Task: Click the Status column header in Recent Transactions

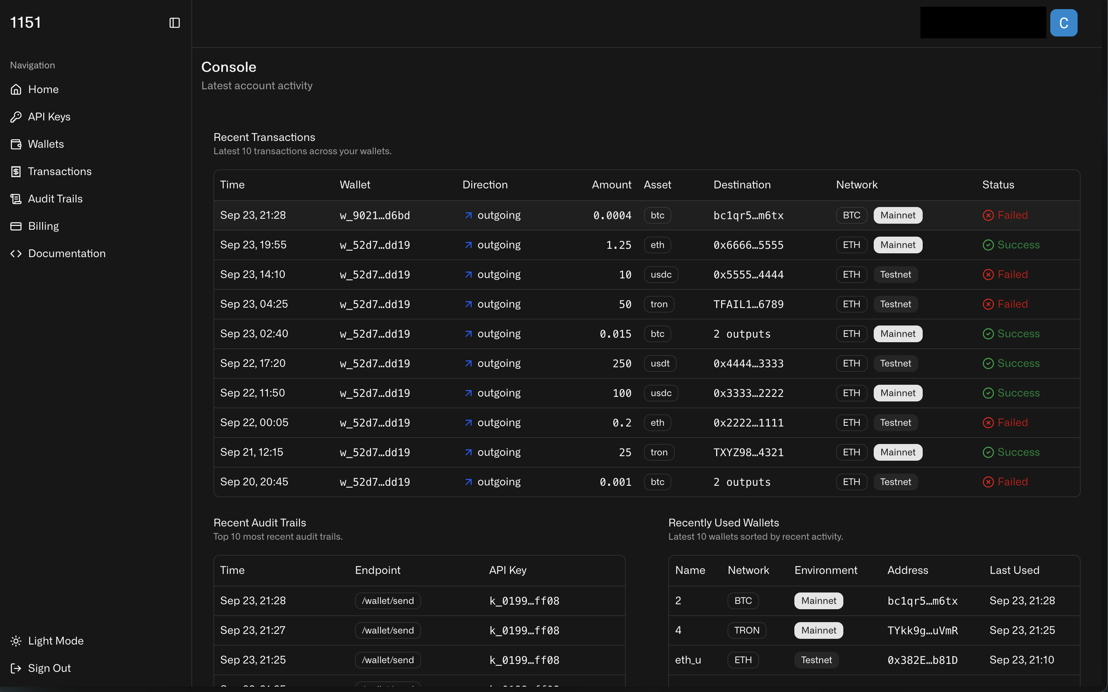Action: click(998, 185)
